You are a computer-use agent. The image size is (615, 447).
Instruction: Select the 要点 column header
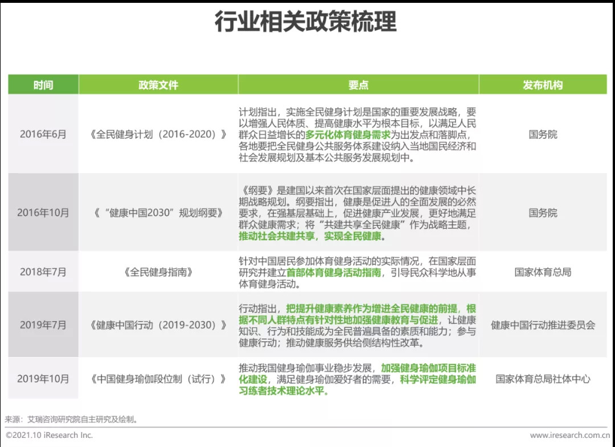click(358, 85)
